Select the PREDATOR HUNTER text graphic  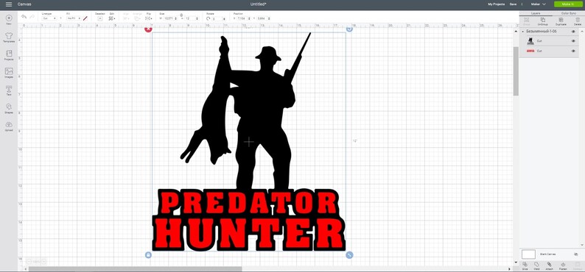click(248, 220)
